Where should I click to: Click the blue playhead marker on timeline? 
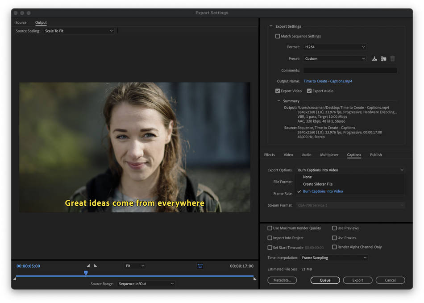point(86,273)
